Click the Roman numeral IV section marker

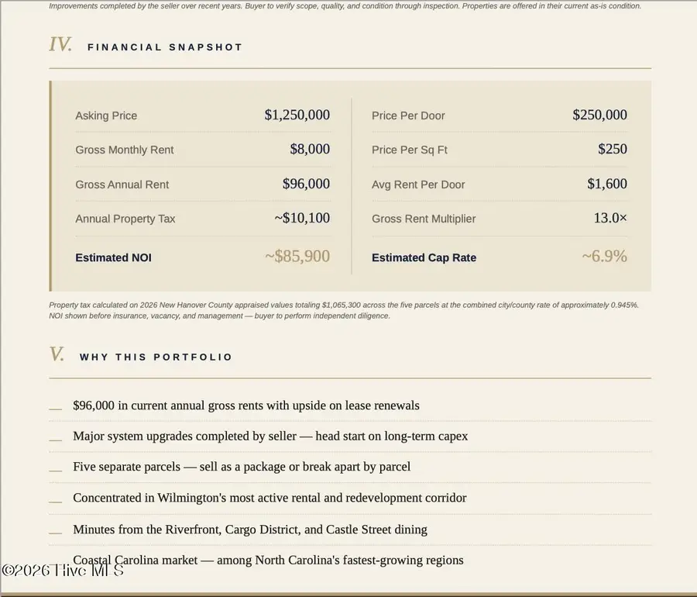pos(60,45)
